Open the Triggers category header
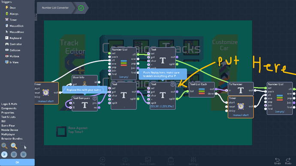Screen dimensions: 296x166 point(6,2)
